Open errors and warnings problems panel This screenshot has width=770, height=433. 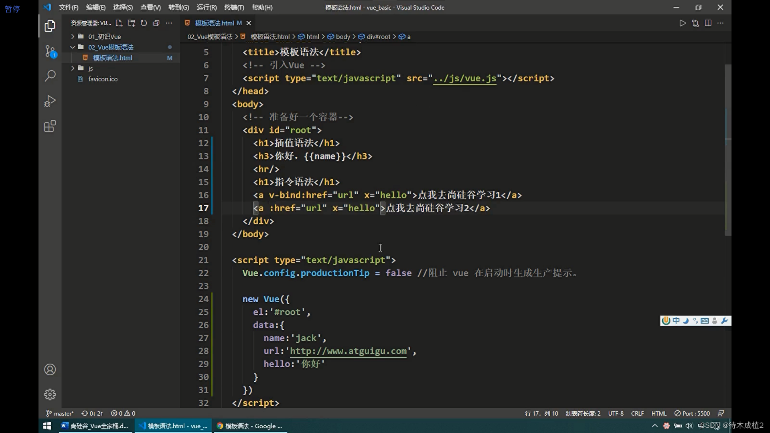[x=123, y=413]
